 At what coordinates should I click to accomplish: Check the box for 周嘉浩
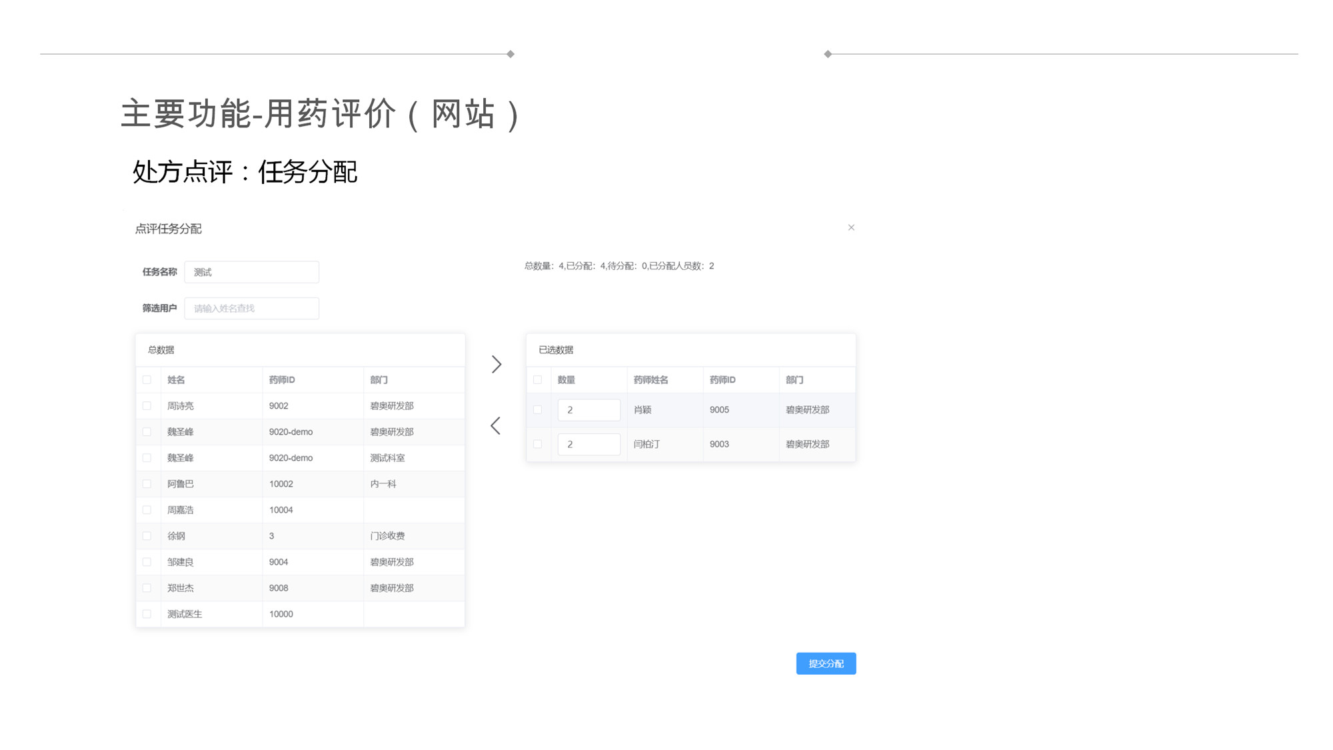147,510
